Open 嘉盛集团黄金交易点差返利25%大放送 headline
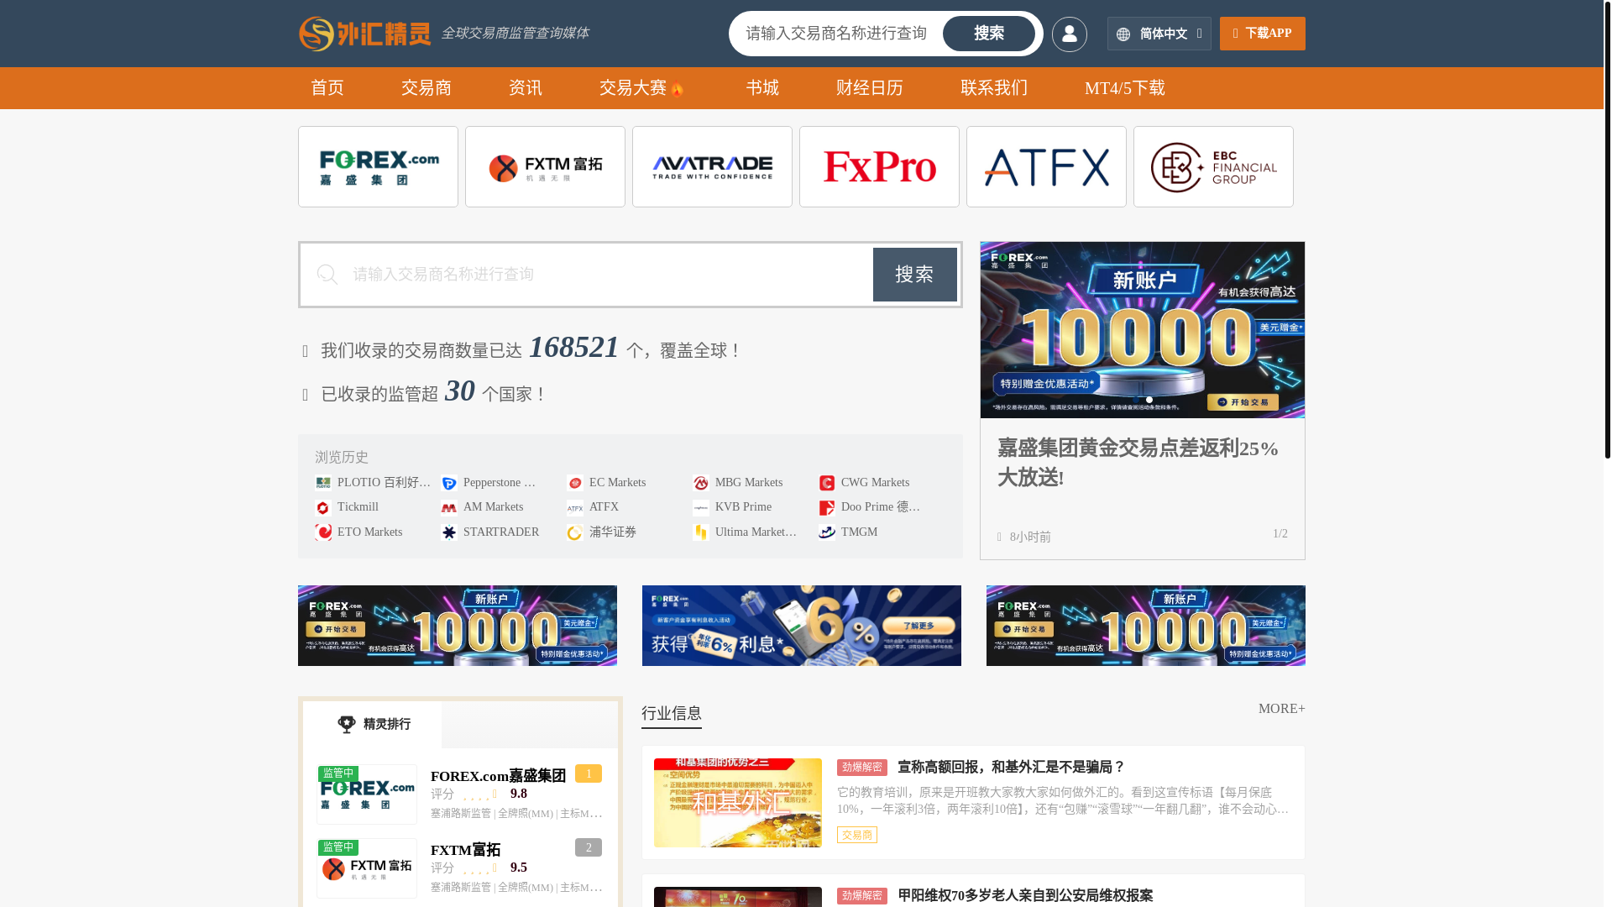The height and width of the screenshot is (907, 1612). point(1138,463)
